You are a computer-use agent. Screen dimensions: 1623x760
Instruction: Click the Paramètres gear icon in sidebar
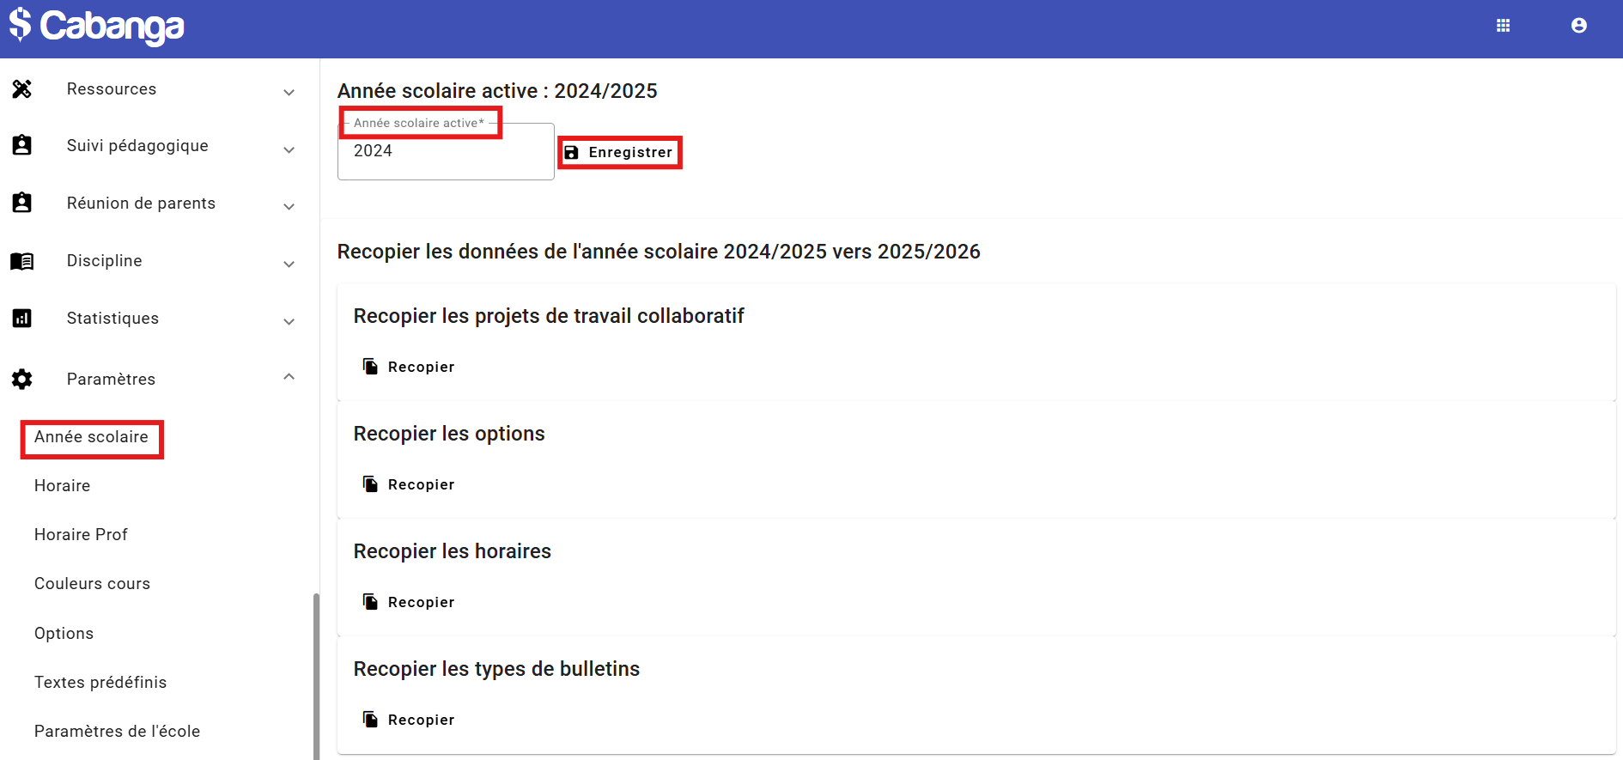(22, 380)
